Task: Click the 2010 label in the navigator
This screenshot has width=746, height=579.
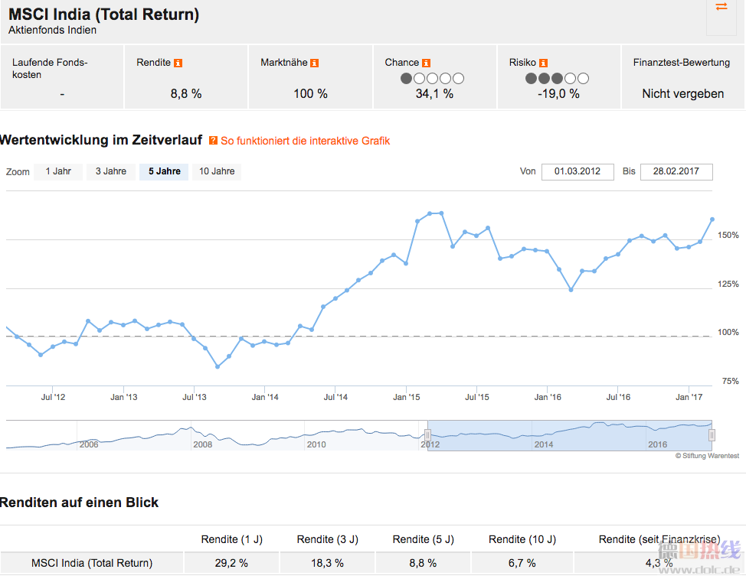Action: click(316, 444)
